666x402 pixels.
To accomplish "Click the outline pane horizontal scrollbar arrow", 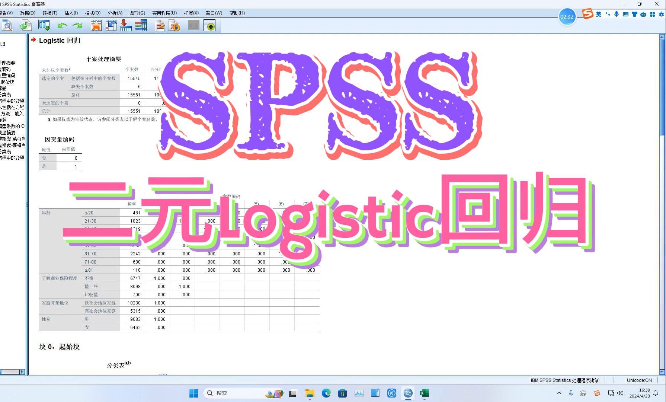I will [x=22, y=372].
